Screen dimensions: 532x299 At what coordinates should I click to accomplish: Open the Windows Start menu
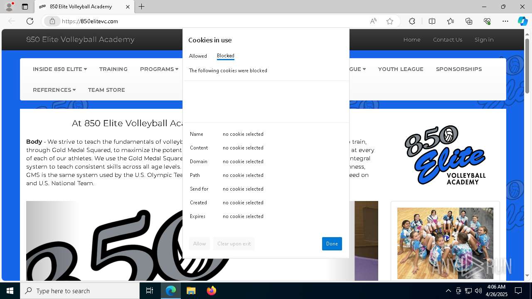[x=10, y=291]
